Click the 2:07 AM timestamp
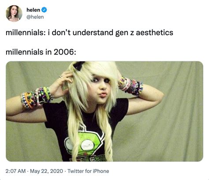 (x=15, y=171)
